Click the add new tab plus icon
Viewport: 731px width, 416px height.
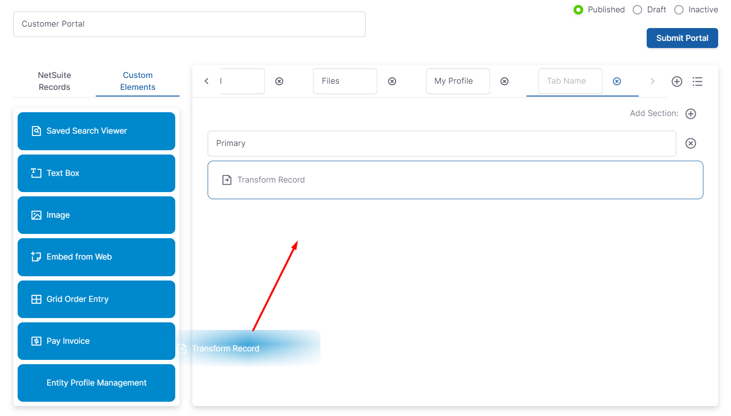pyautogui.click(x=677, y=81)
